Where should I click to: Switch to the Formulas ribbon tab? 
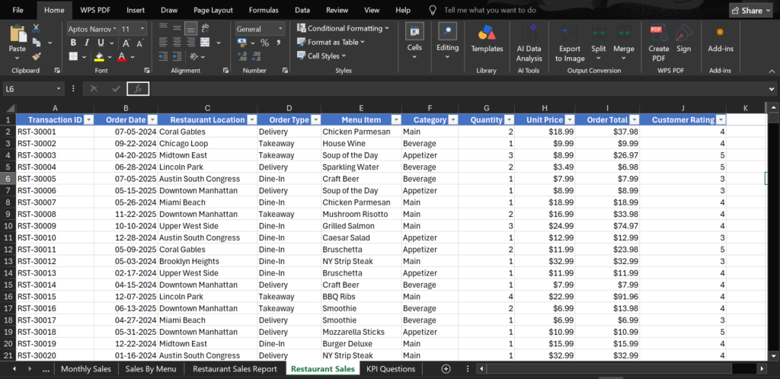point(264,10)
